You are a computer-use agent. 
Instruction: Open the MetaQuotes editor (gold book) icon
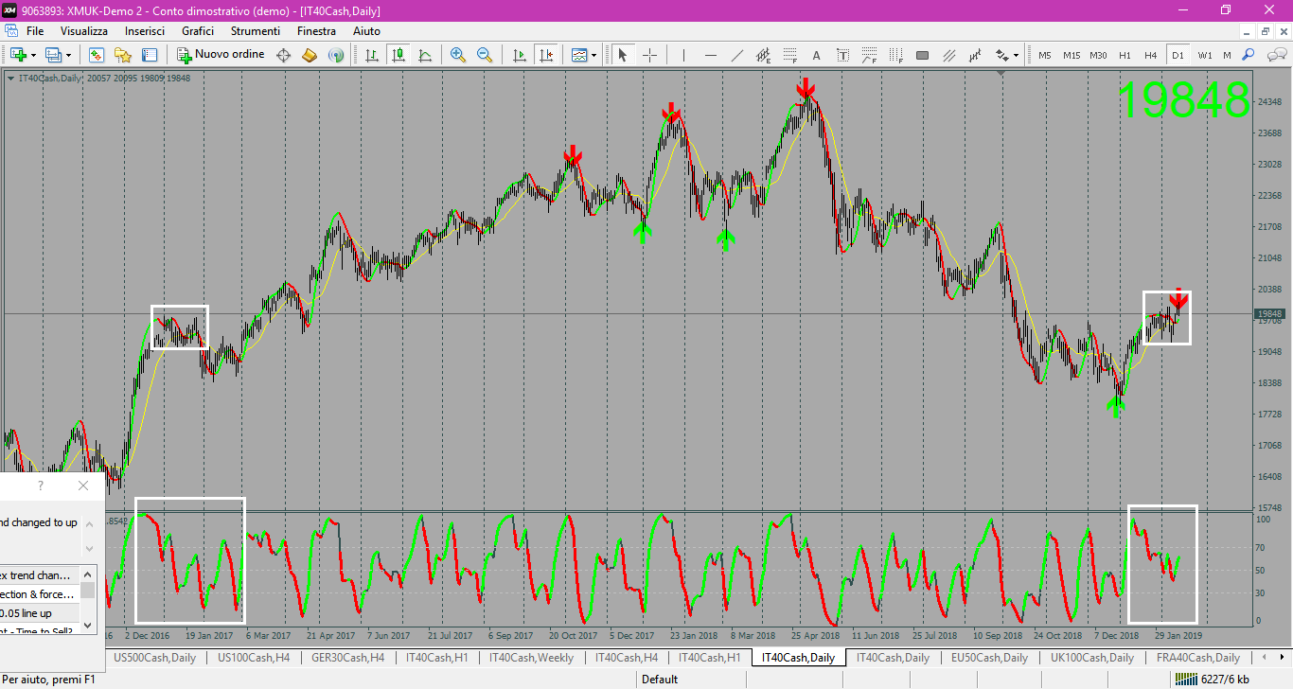(310, 55)
